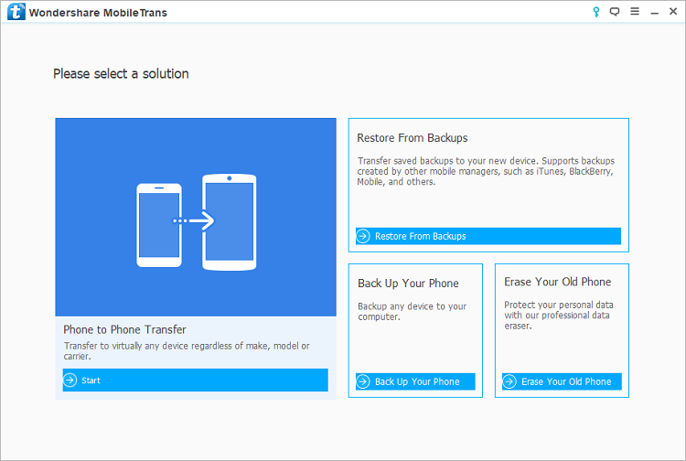Image resolution: width=686 pixels, height=461 pixels.
Task: Select the Phone to Phone Transfer heading
Action: point(124,329)
